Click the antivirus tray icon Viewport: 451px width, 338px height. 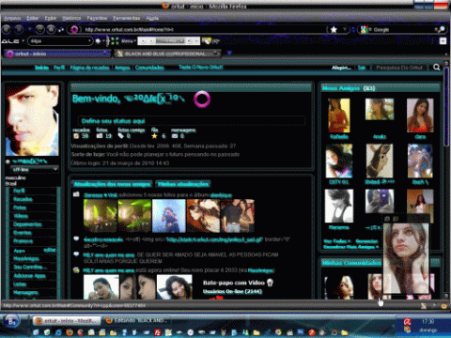click(407, 322)
